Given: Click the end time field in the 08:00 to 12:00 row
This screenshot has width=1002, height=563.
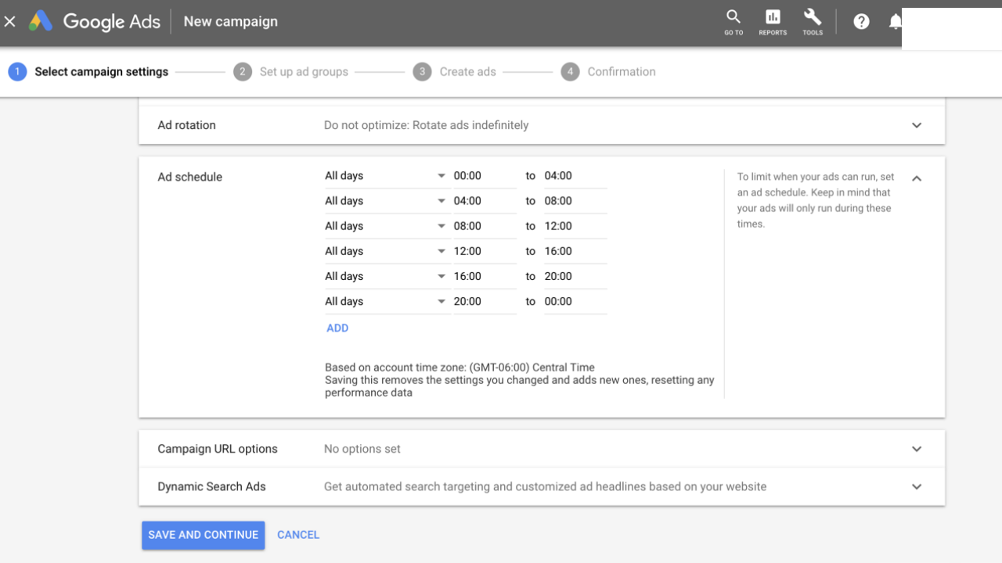Looking at the screenshot, I should coord(575,226).
